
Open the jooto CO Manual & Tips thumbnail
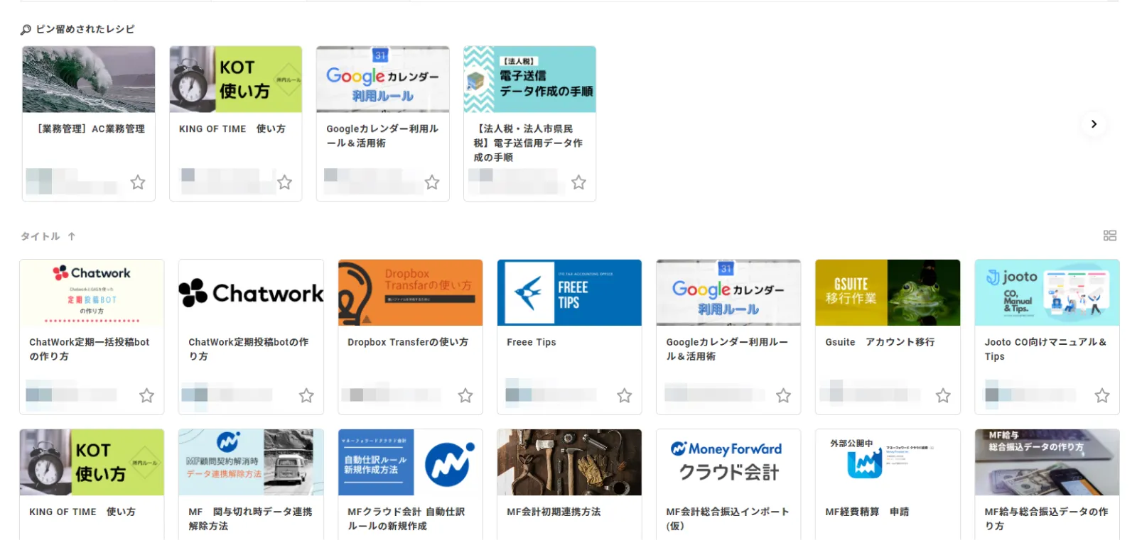1047,292
